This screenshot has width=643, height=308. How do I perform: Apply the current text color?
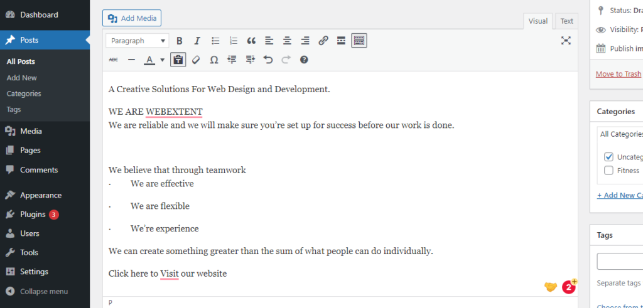tap(149, 60)
